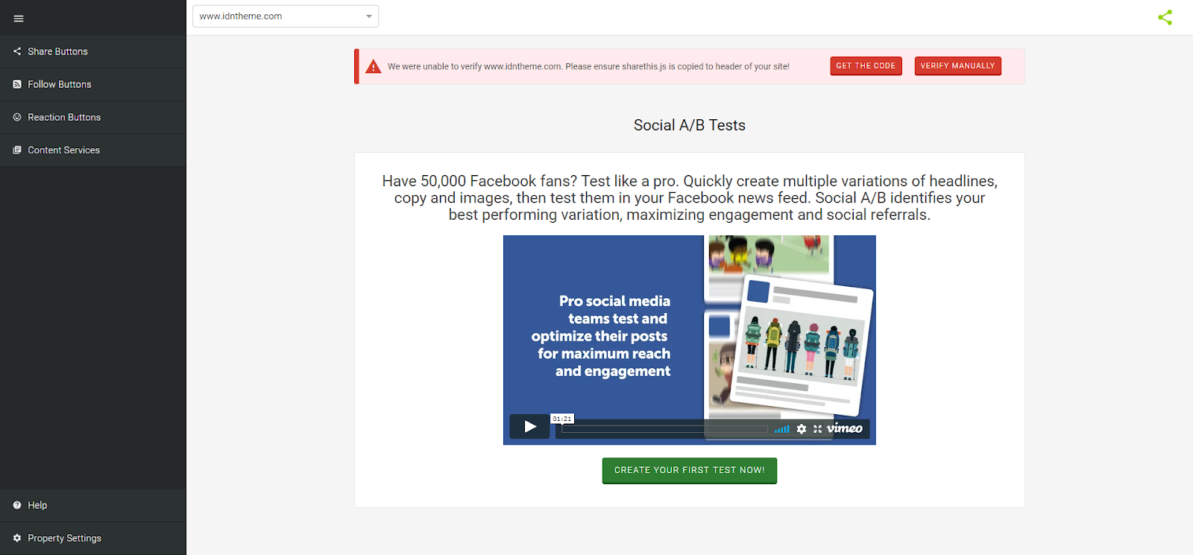Open the Reaction Buttons menu item
Screen dimensions: 1193x555
pyautogui.click(x=92, y=117)
